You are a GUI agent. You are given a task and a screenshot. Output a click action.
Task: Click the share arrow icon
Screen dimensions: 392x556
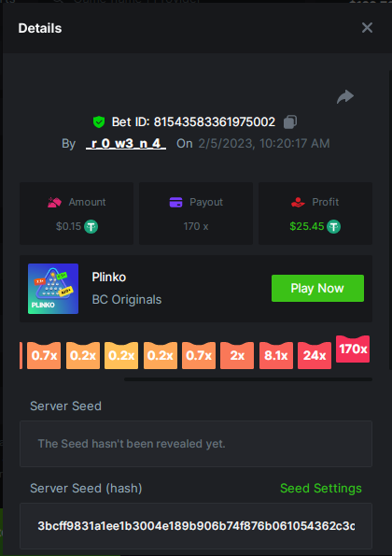(345, 97)
